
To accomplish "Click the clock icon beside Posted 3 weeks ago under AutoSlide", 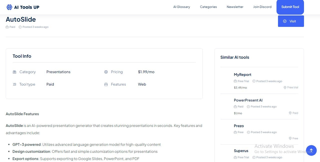I will pyautogui.click(x=20, y=27).
